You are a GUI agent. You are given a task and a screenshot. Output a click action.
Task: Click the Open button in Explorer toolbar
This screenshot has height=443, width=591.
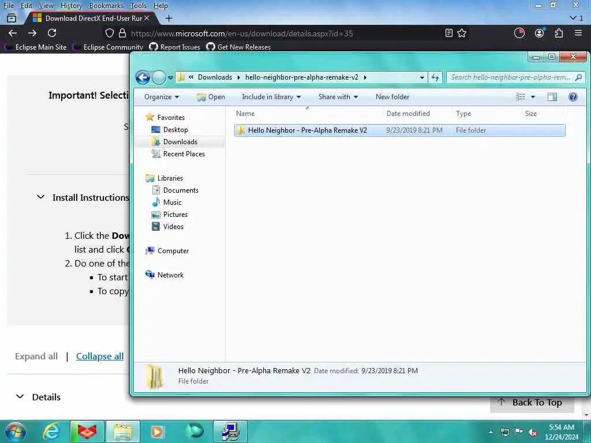click(x=211, y=97)
